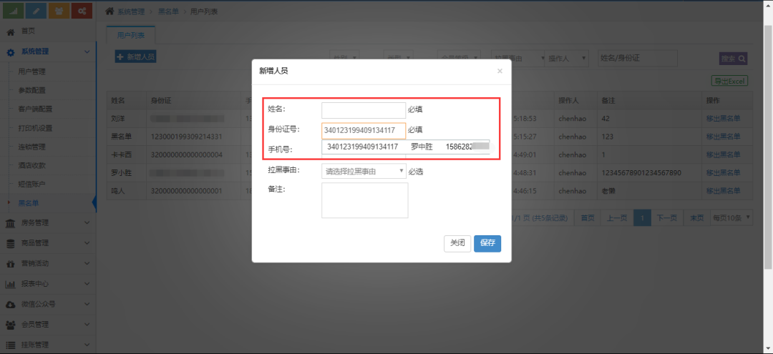
Task: Click the home icon in the breadcrumb
Action: (110, 11)
